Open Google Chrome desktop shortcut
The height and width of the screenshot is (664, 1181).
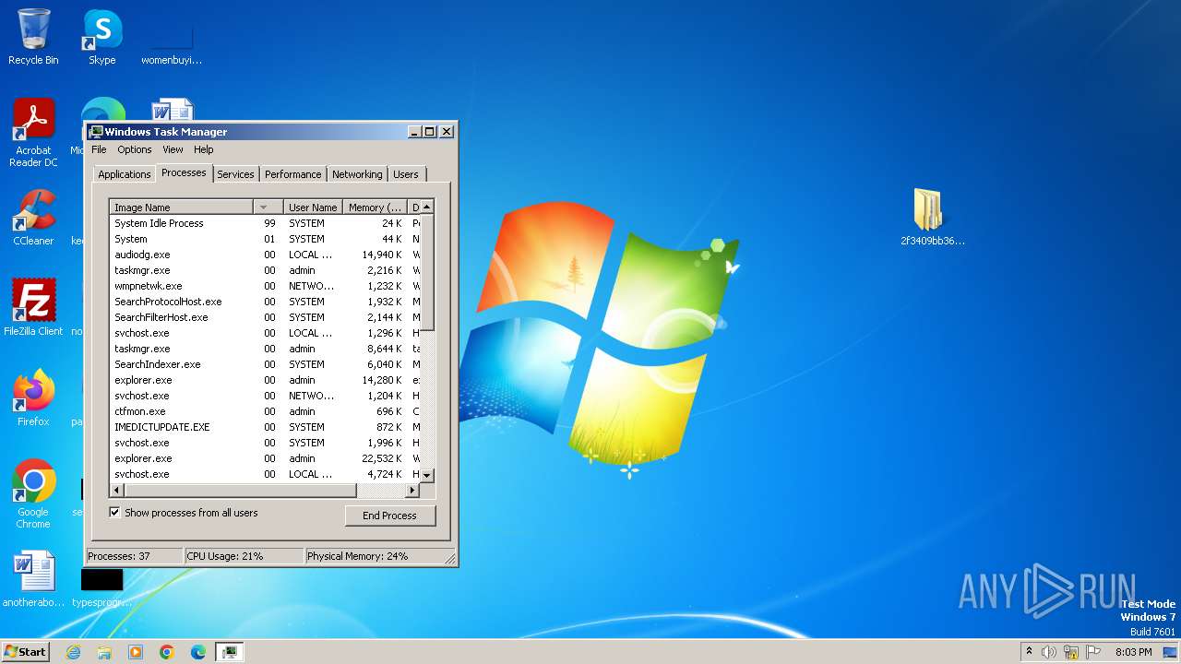click(x=33, y=494)
